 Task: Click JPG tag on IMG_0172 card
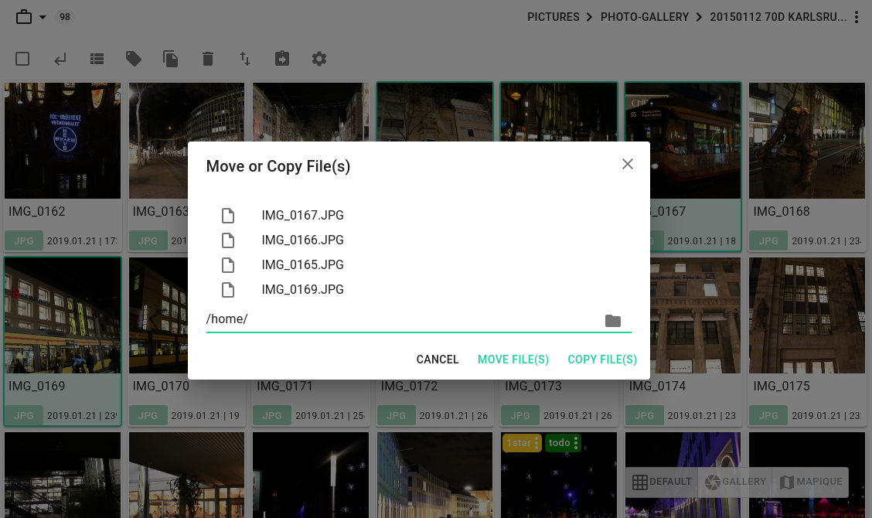pos(396,416)
